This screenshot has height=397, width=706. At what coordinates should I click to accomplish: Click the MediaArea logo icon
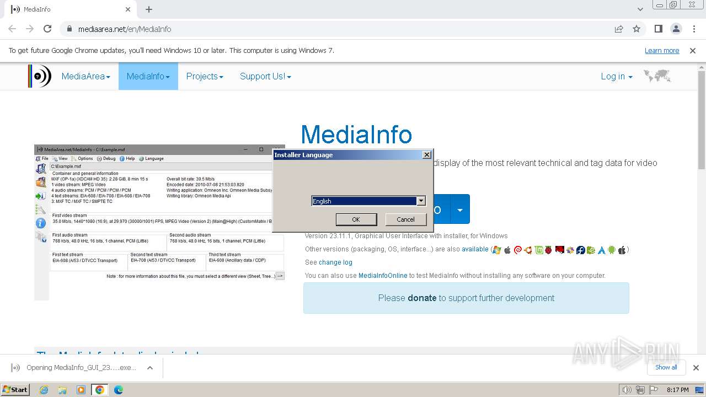pyautogui.click(x=39, y=76)
